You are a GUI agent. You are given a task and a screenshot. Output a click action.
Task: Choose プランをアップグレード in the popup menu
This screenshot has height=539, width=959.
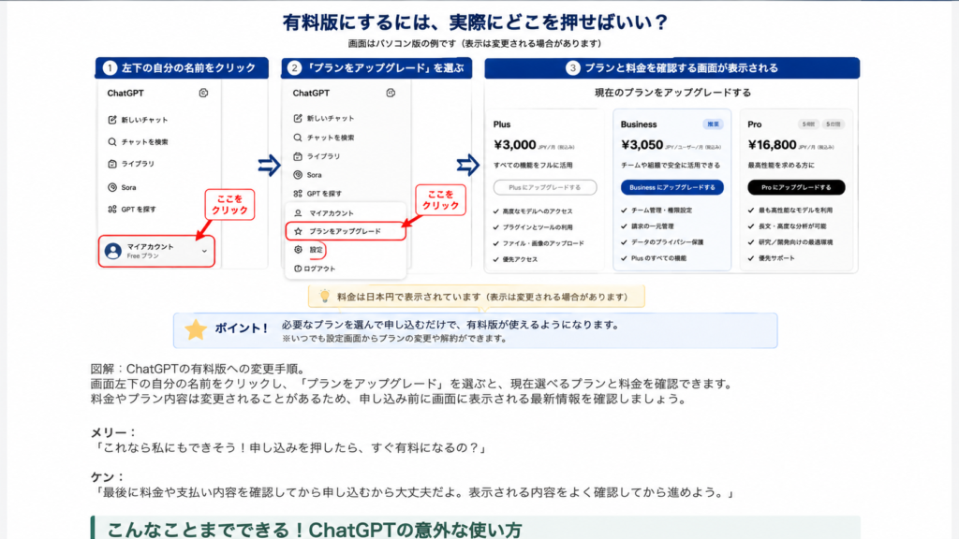tap(345, 232)
